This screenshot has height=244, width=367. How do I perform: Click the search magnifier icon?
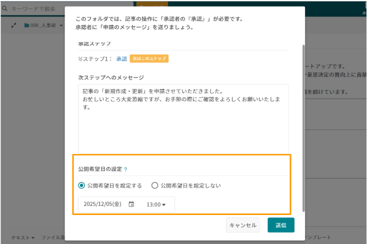tap(4, 8)
